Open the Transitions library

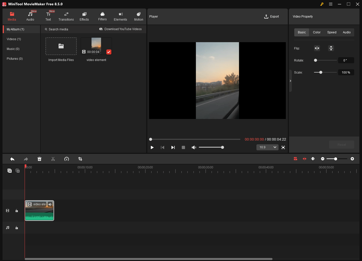[x=66, y=16]
